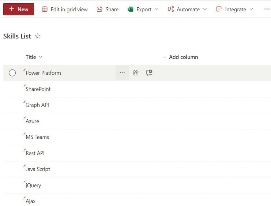271x206 pixels.
Task: Click the New button
Action: 19,9
